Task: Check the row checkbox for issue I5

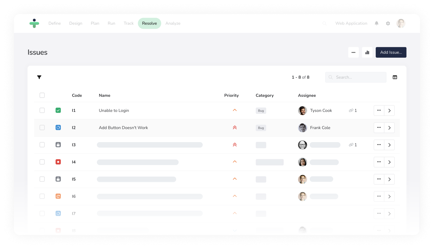Action: 42,179
